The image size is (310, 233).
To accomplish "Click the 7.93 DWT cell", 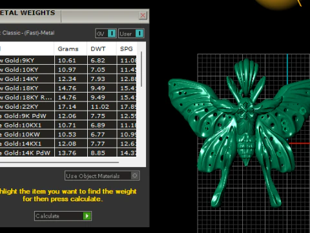I will [x=102, y=79].
